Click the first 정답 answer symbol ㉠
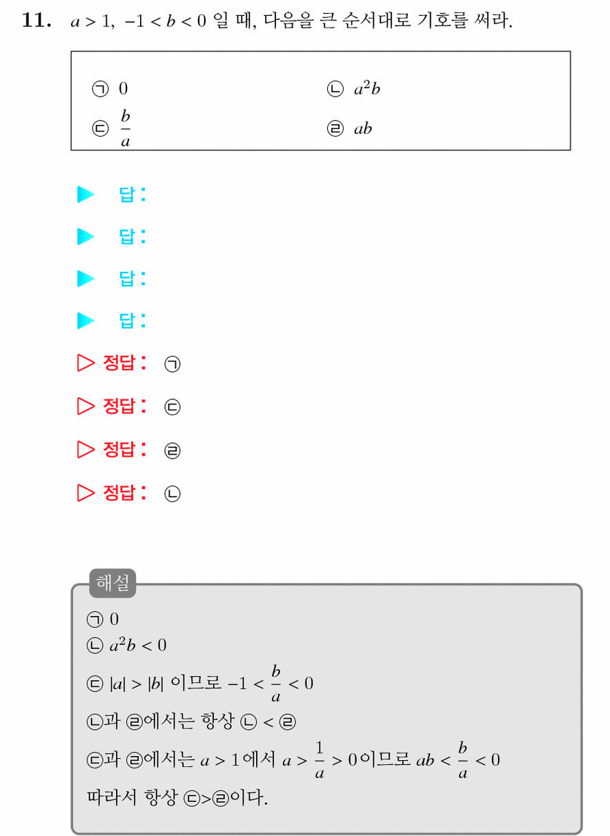This screenshot has width=610, height=836. 172,365
